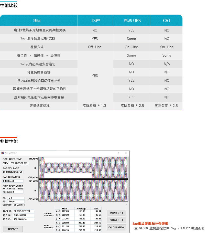Close the Sag-VIEWER2 window
Screen dimensions: 218x234
pos(126,153)
